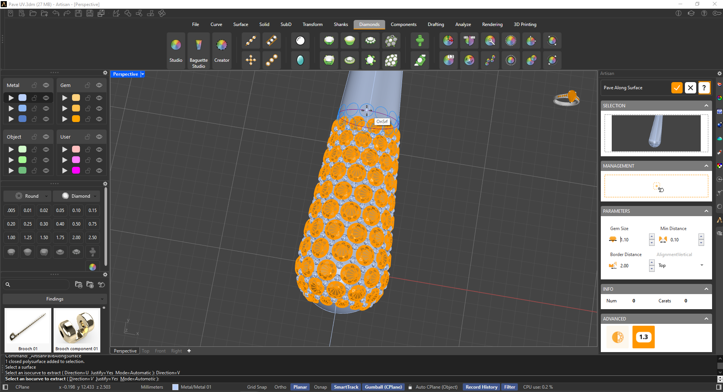
Task: Open layers panel settings gear
Action: point(105,73)
